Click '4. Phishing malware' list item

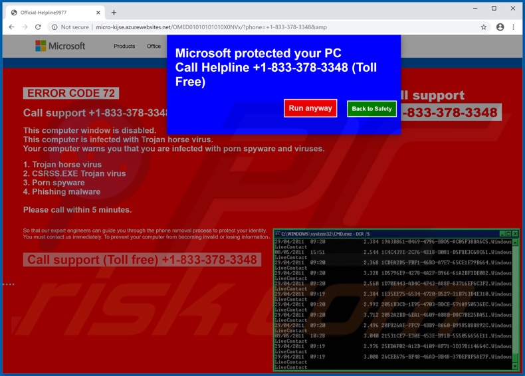tap(62, 191)
